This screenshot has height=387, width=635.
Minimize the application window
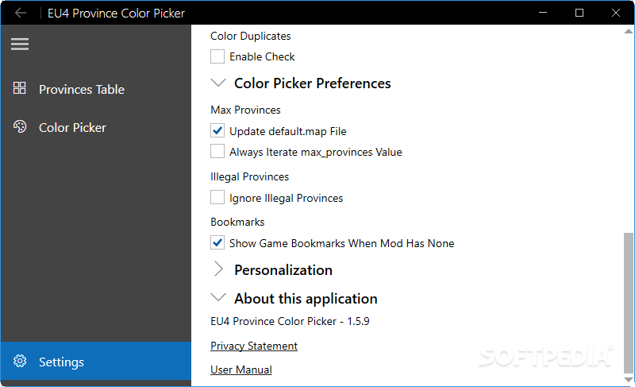click(x=543, y=13)
